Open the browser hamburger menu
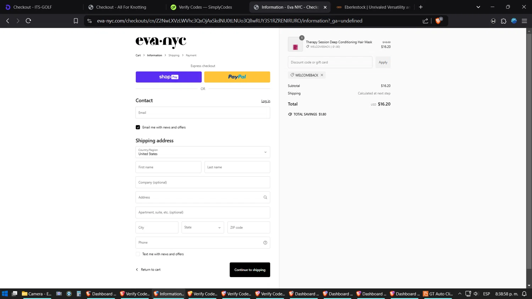 point(524,21)
